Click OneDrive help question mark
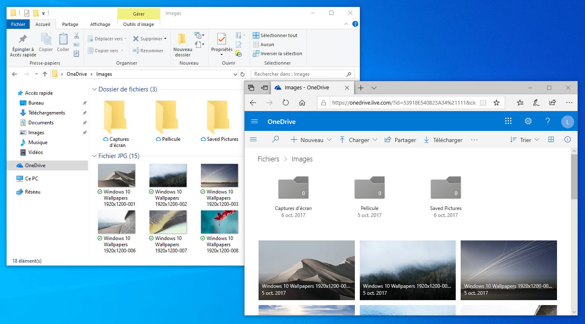This screenshot has width=585, height=324. click(548, 121)
